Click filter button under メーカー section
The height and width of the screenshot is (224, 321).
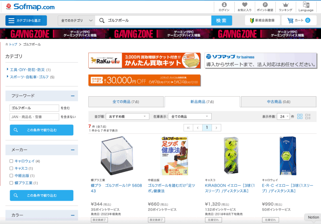click(x=42, y=195)
